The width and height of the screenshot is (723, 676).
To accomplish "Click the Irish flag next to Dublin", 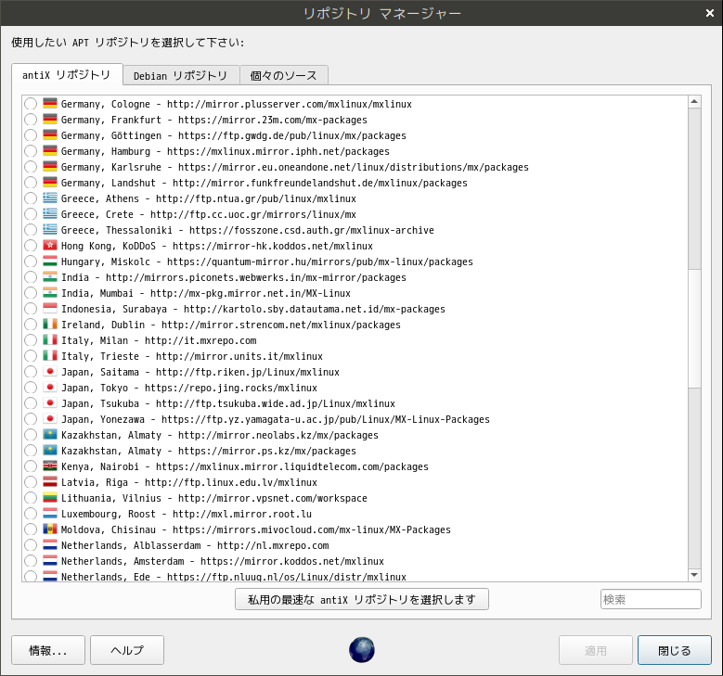I will tap(50, 324).
